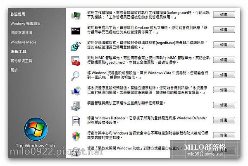Image resolution: width=248 pixels, height=166 pixels.
Task: Select the 系統工具 sidebar item
Action: pyautogui.click(x=19, y=51)
